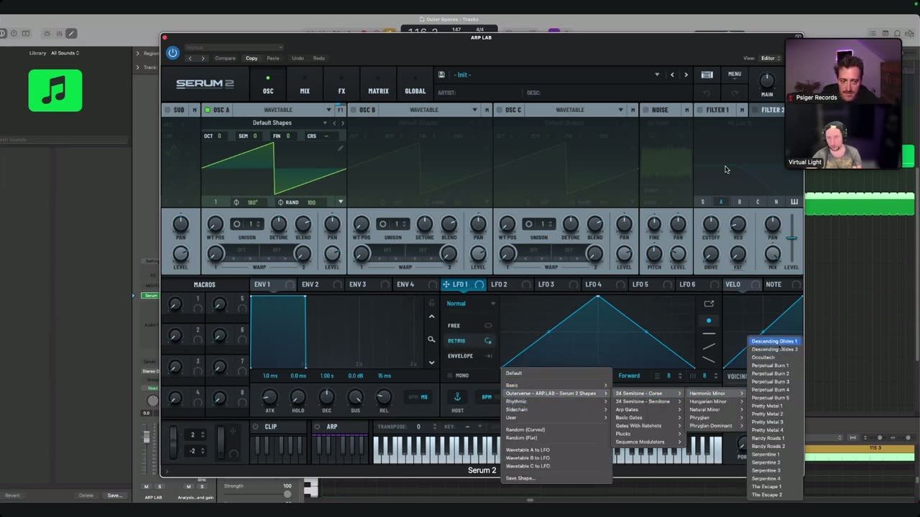Click the OSC A wavetable edit pencil icon

(x=341, y=148)
